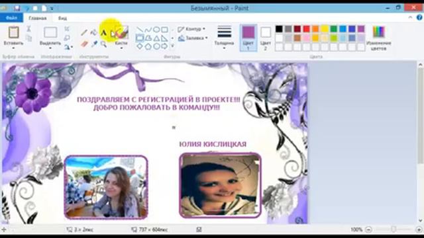Click the Undo icon in title bar
Screen dimensions: 424x238
26,8
